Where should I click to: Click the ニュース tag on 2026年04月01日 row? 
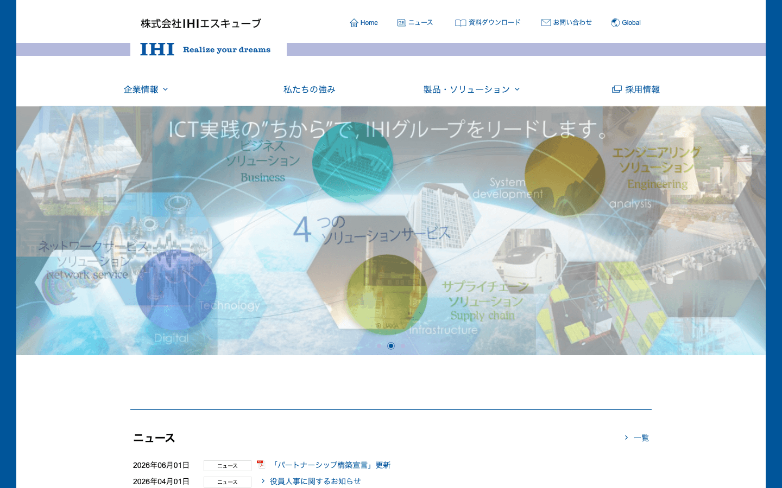pyautogui.click(x=228, y=482)
